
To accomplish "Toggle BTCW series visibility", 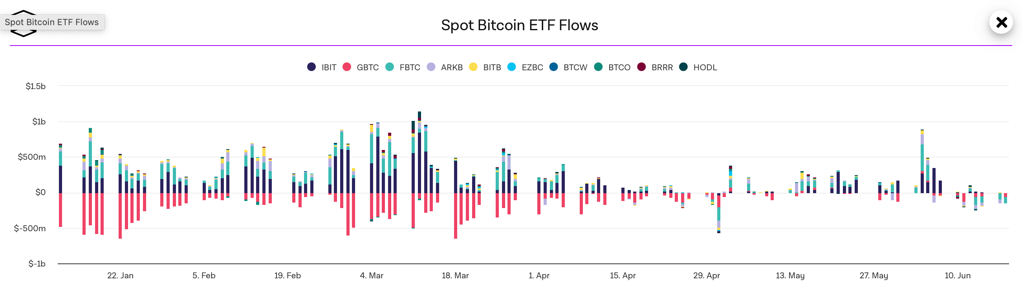I will coord(575,68).
